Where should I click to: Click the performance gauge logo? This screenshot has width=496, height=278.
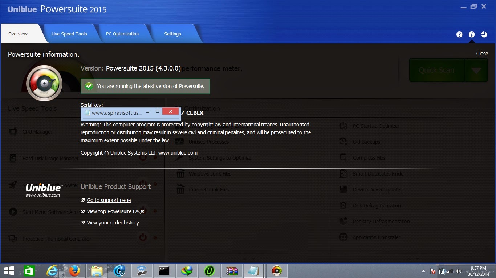tap(44, 83)
